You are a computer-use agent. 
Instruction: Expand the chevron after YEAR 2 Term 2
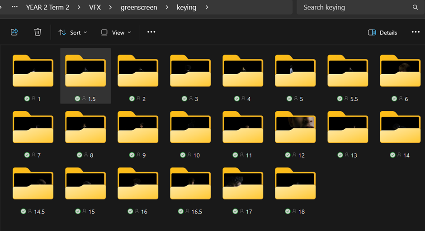point(79,7)
